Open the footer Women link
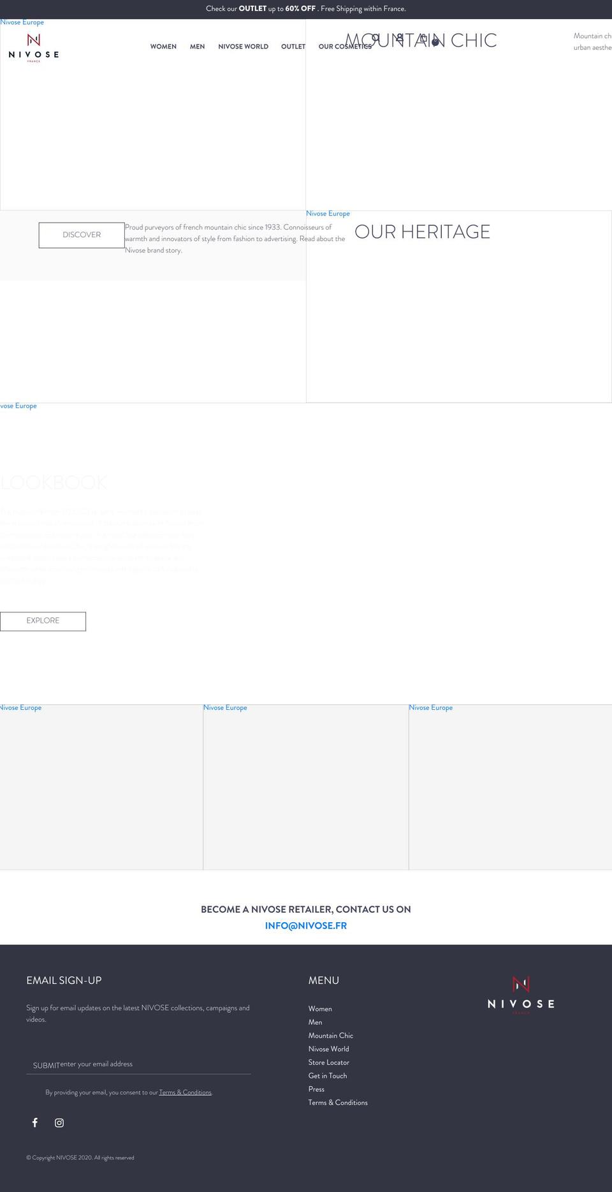This screenshot has height=1192, width=612. [x=320, y=1009]
